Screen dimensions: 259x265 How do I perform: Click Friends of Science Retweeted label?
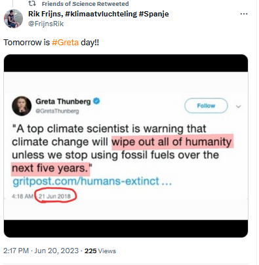click(x=85, y=4)
